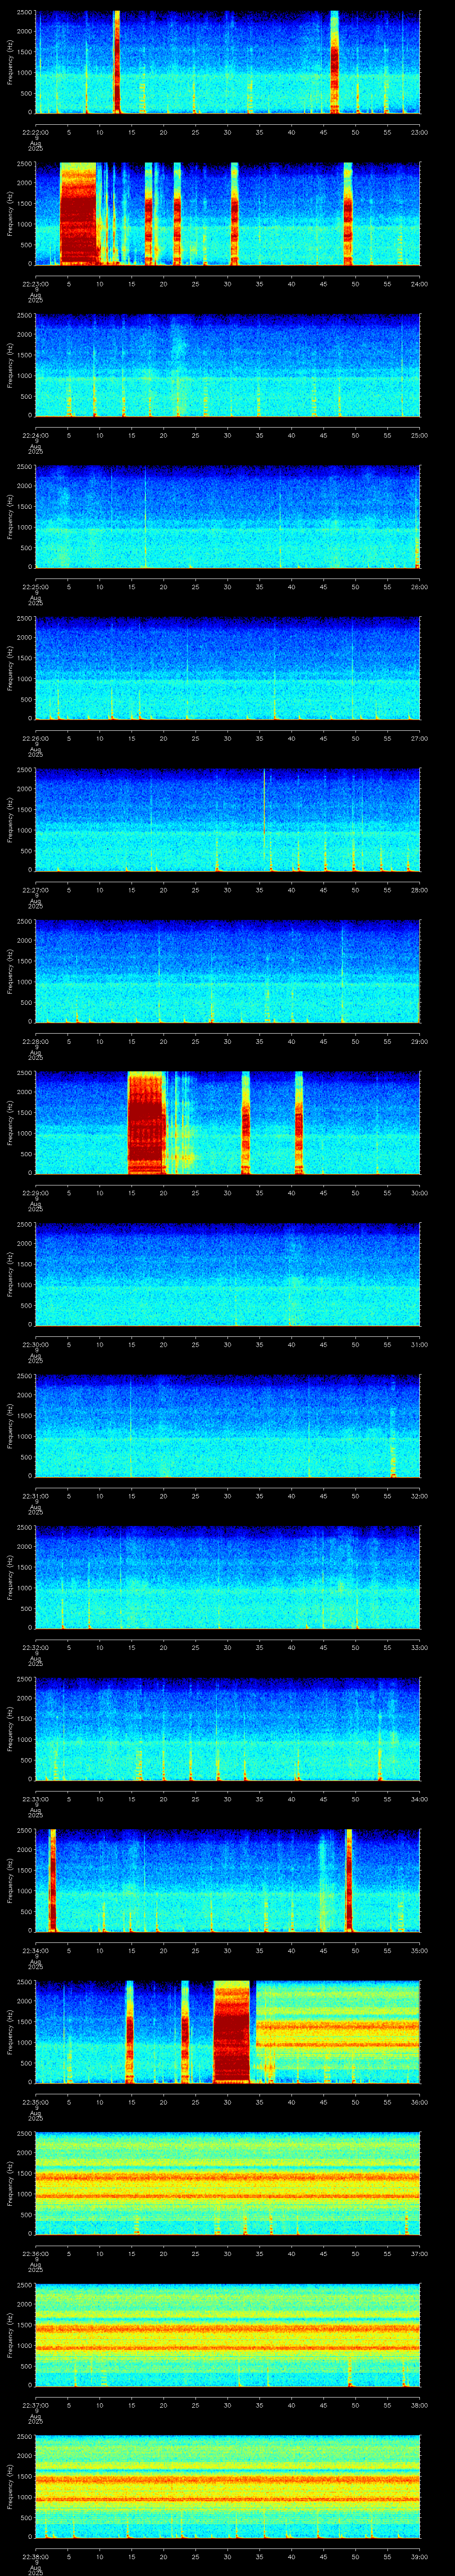Click Frequency (Hz) axis title of 22:22:00 spectrogram
Viewport: 455px width, 2576px height.
coord(10,62)
